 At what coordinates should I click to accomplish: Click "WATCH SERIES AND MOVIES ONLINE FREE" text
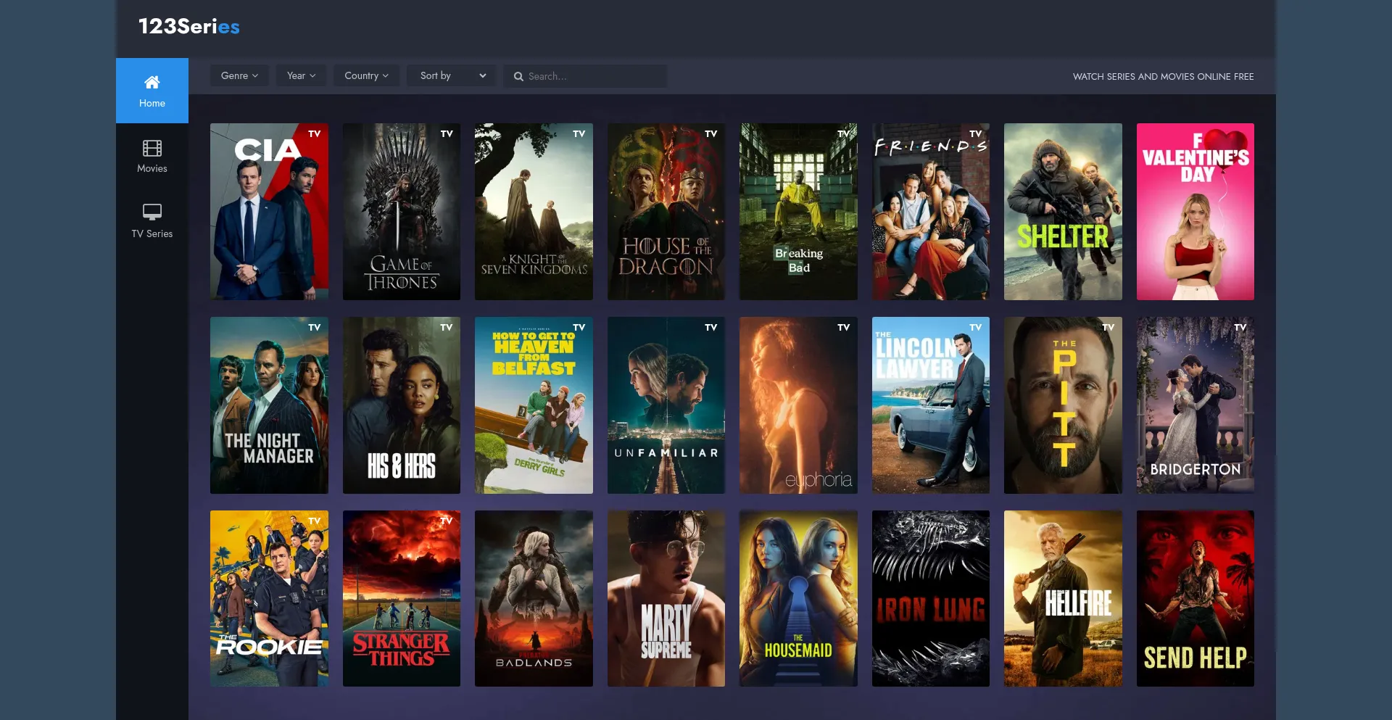coord(1163,76)
